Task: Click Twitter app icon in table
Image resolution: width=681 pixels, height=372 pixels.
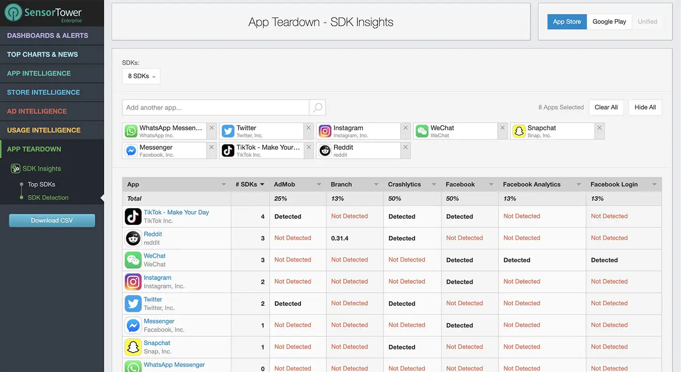Action: click(133, 303)
